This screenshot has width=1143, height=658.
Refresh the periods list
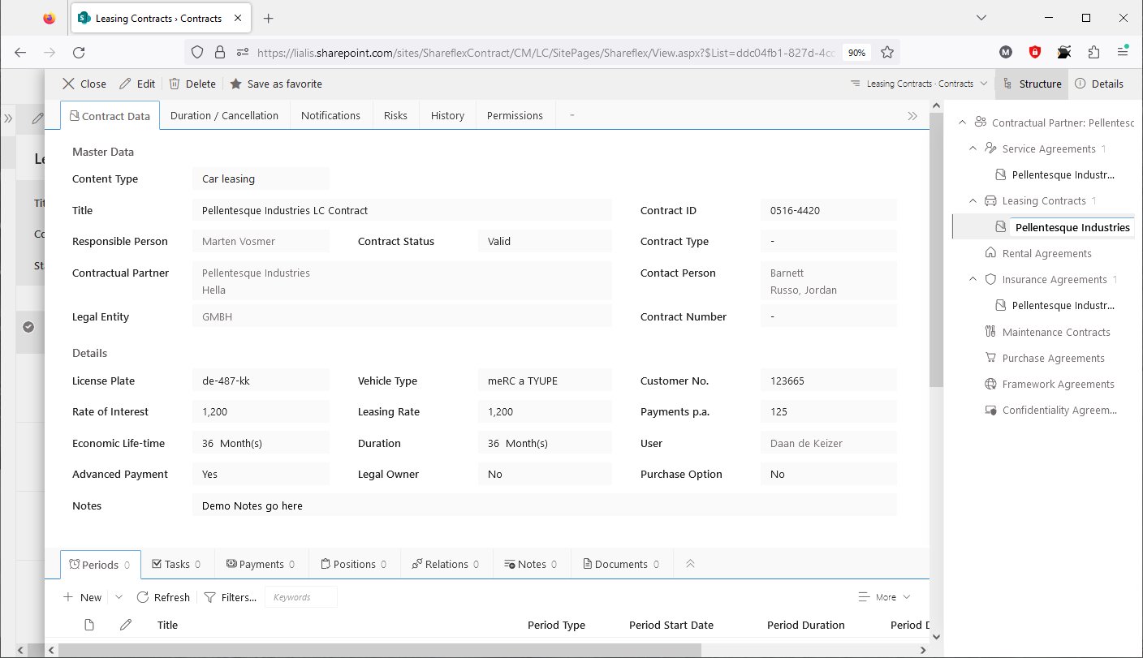point(163,597)
